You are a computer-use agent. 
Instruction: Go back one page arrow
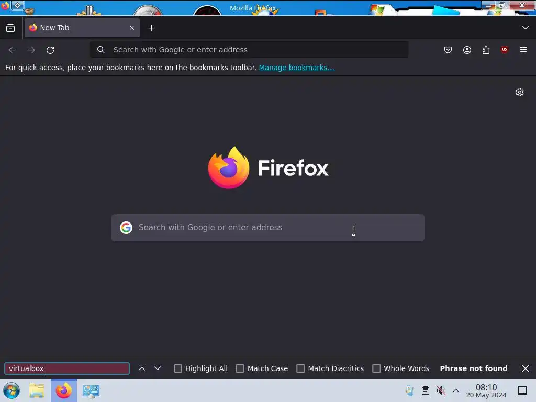[x=13, y=50]
